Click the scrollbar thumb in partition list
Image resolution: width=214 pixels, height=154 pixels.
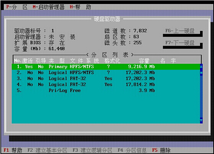coord(201,73)
